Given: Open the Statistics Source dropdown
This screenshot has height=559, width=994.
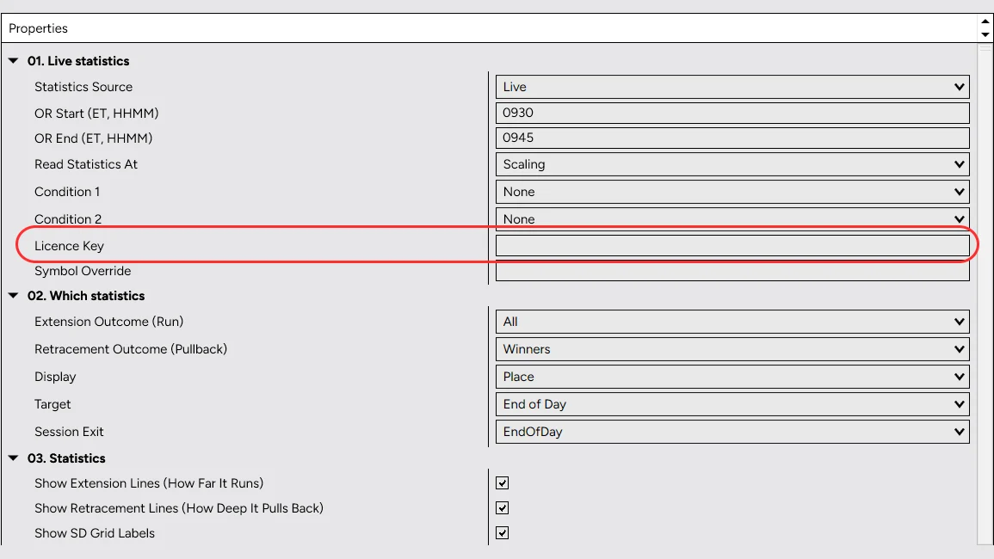Looking at the screenshot, I should (732, 87).
